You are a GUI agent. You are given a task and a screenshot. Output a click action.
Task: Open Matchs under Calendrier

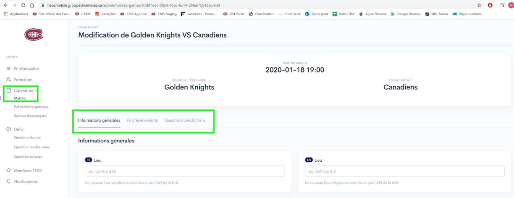pyautogui.click(x=20, y=98)
